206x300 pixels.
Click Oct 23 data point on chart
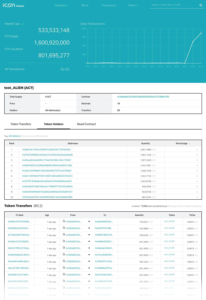coord(201,33)
